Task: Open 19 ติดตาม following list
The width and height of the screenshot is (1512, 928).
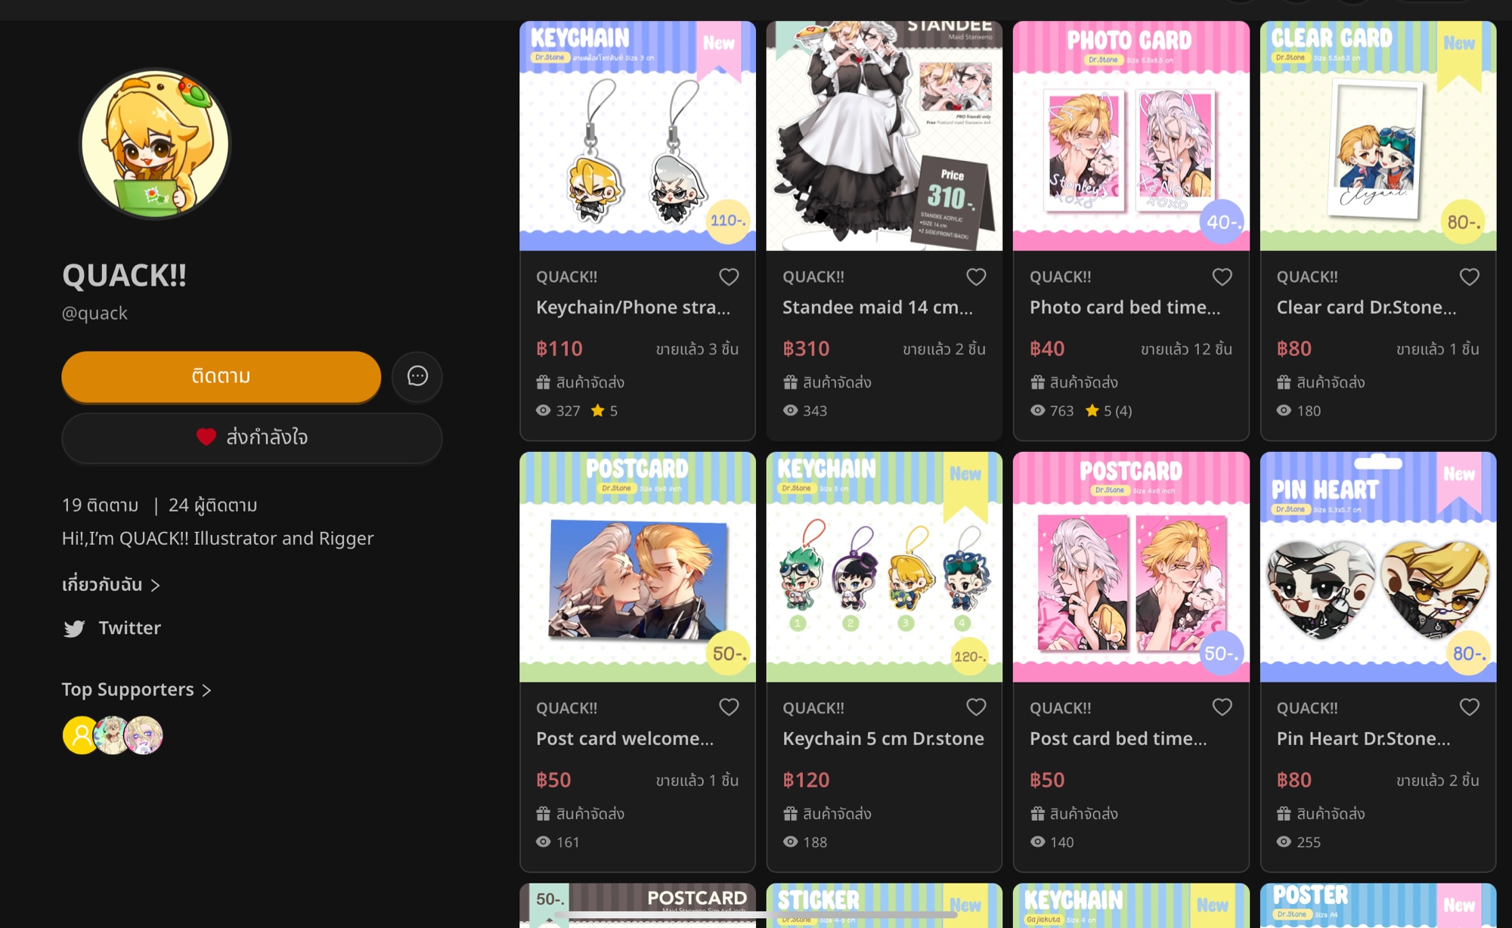Action: (x=100, y=505)
